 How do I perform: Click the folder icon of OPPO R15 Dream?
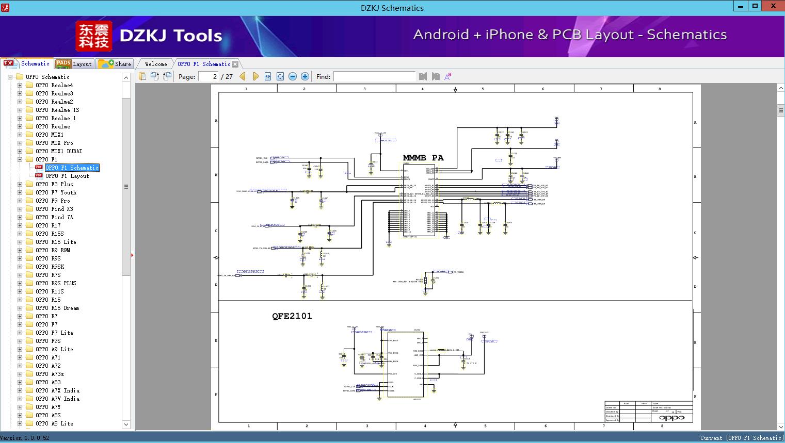[x=29, y=308]
